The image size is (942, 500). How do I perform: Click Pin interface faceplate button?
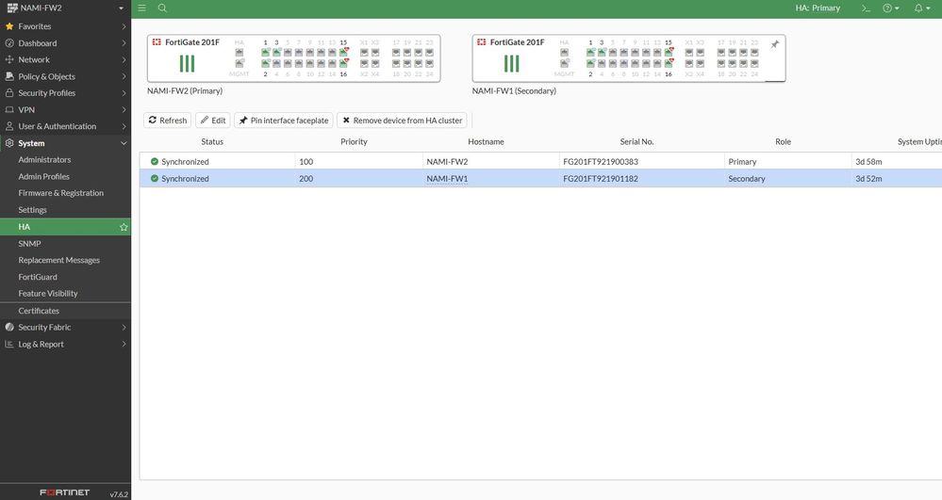284,120
